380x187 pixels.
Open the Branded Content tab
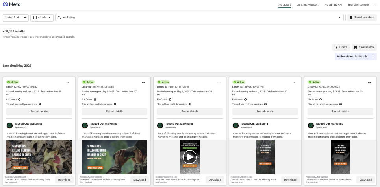click(x=359, y=5)
